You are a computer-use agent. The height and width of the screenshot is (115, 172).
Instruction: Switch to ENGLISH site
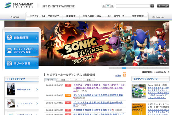158,17
